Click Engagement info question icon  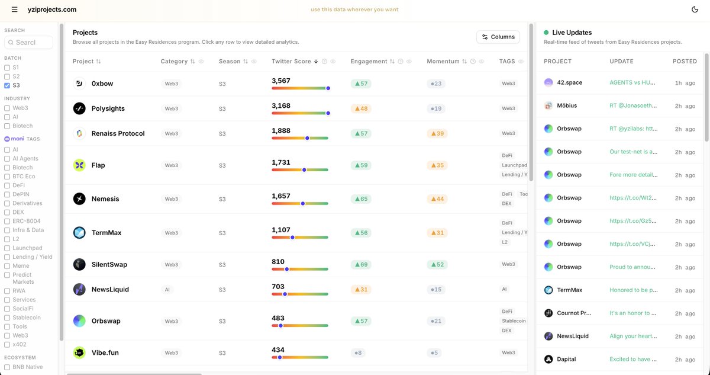pos(401,62)
